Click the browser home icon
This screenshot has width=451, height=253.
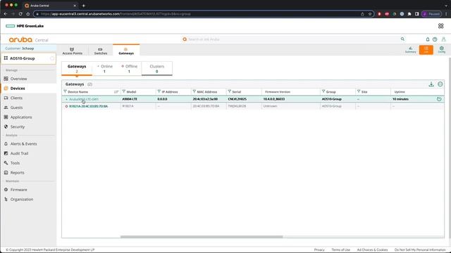[x=28, y=14]
